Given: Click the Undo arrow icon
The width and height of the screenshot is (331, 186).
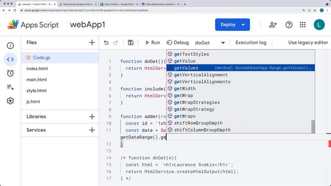Looking at the screenshot, I should 106,42.
